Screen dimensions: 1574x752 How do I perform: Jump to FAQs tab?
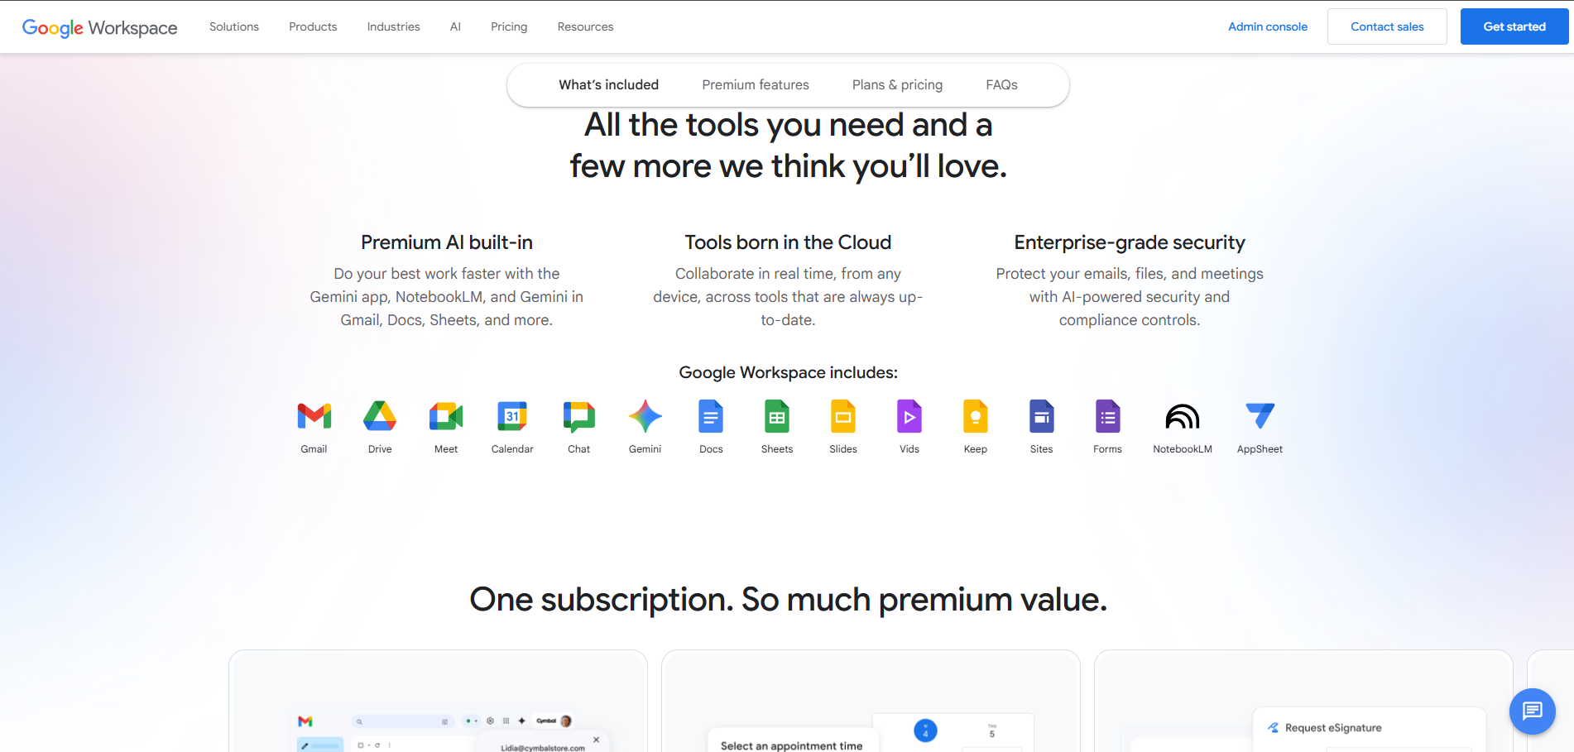[x=1002, y=84]
